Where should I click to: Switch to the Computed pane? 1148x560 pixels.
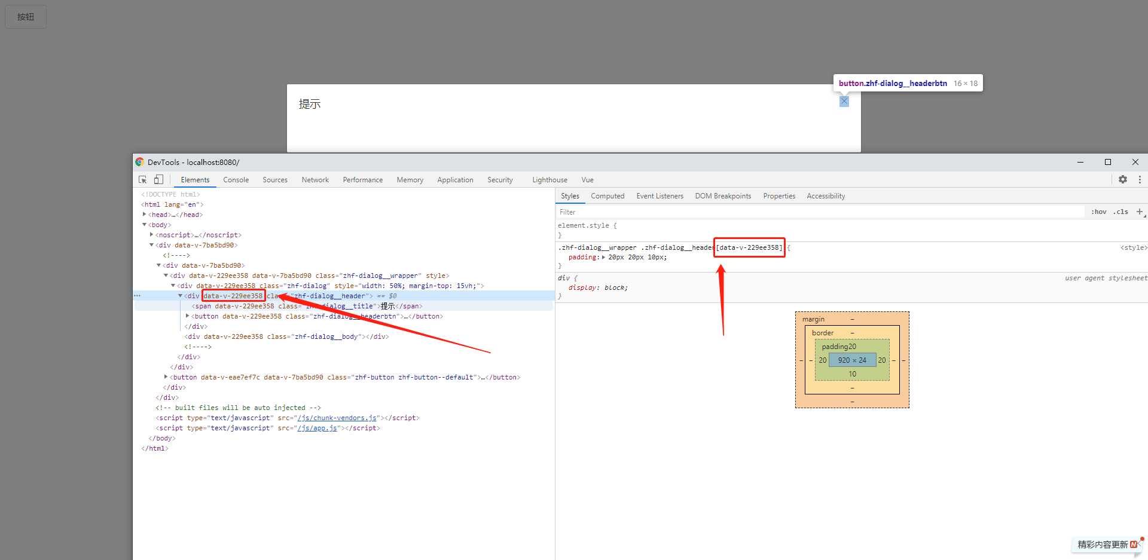click(x=607, y=196)
